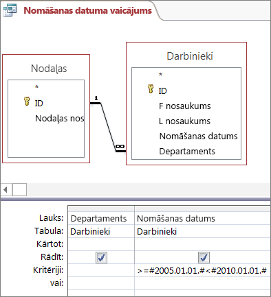The width and height of the screenshot is (271, 297).
Task: Click the Tabula: row label
Action: coord(49,231)
